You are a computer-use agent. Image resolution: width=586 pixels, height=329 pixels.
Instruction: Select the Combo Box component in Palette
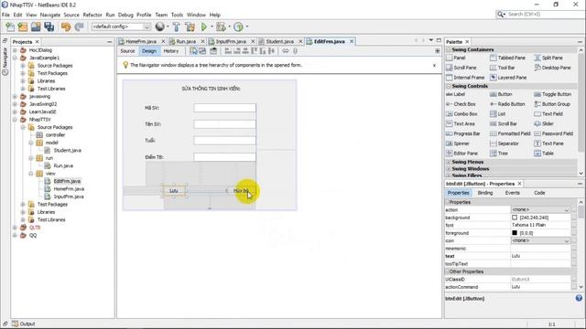461,113
